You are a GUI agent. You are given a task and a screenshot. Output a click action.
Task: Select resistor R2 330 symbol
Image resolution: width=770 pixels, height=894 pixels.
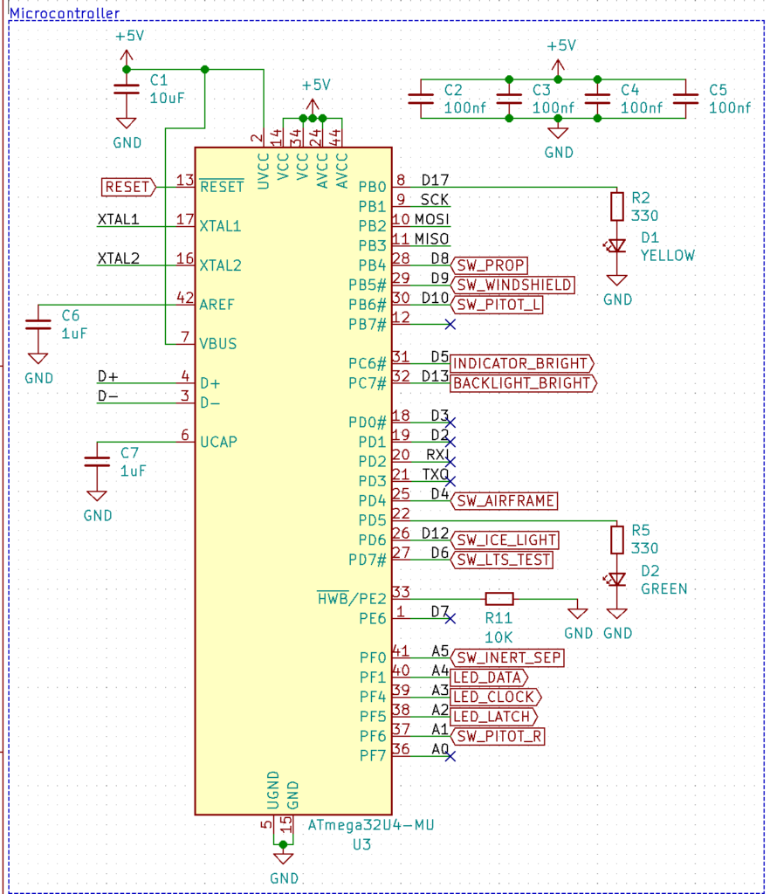[617, 208]
